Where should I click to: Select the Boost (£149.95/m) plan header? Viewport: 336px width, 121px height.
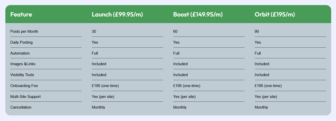pos(198,14)
